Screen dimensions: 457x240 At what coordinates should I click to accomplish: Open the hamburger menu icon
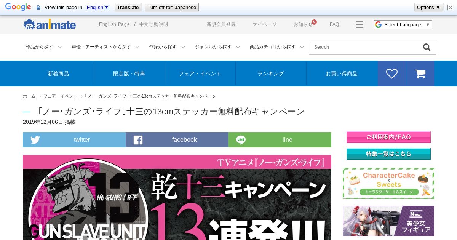(x=360, y=24)
